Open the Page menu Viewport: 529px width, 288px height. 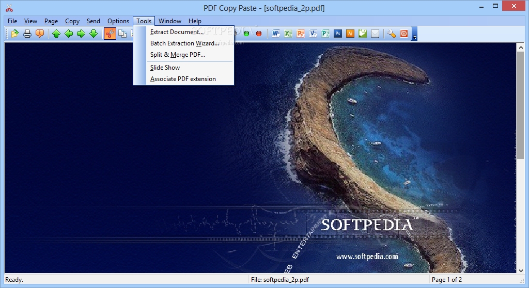(x=51, y=21)
